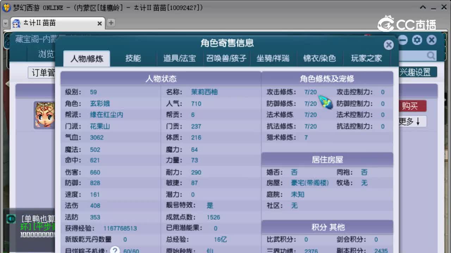Open the 道具/法宝 tab

coord(179,58)
